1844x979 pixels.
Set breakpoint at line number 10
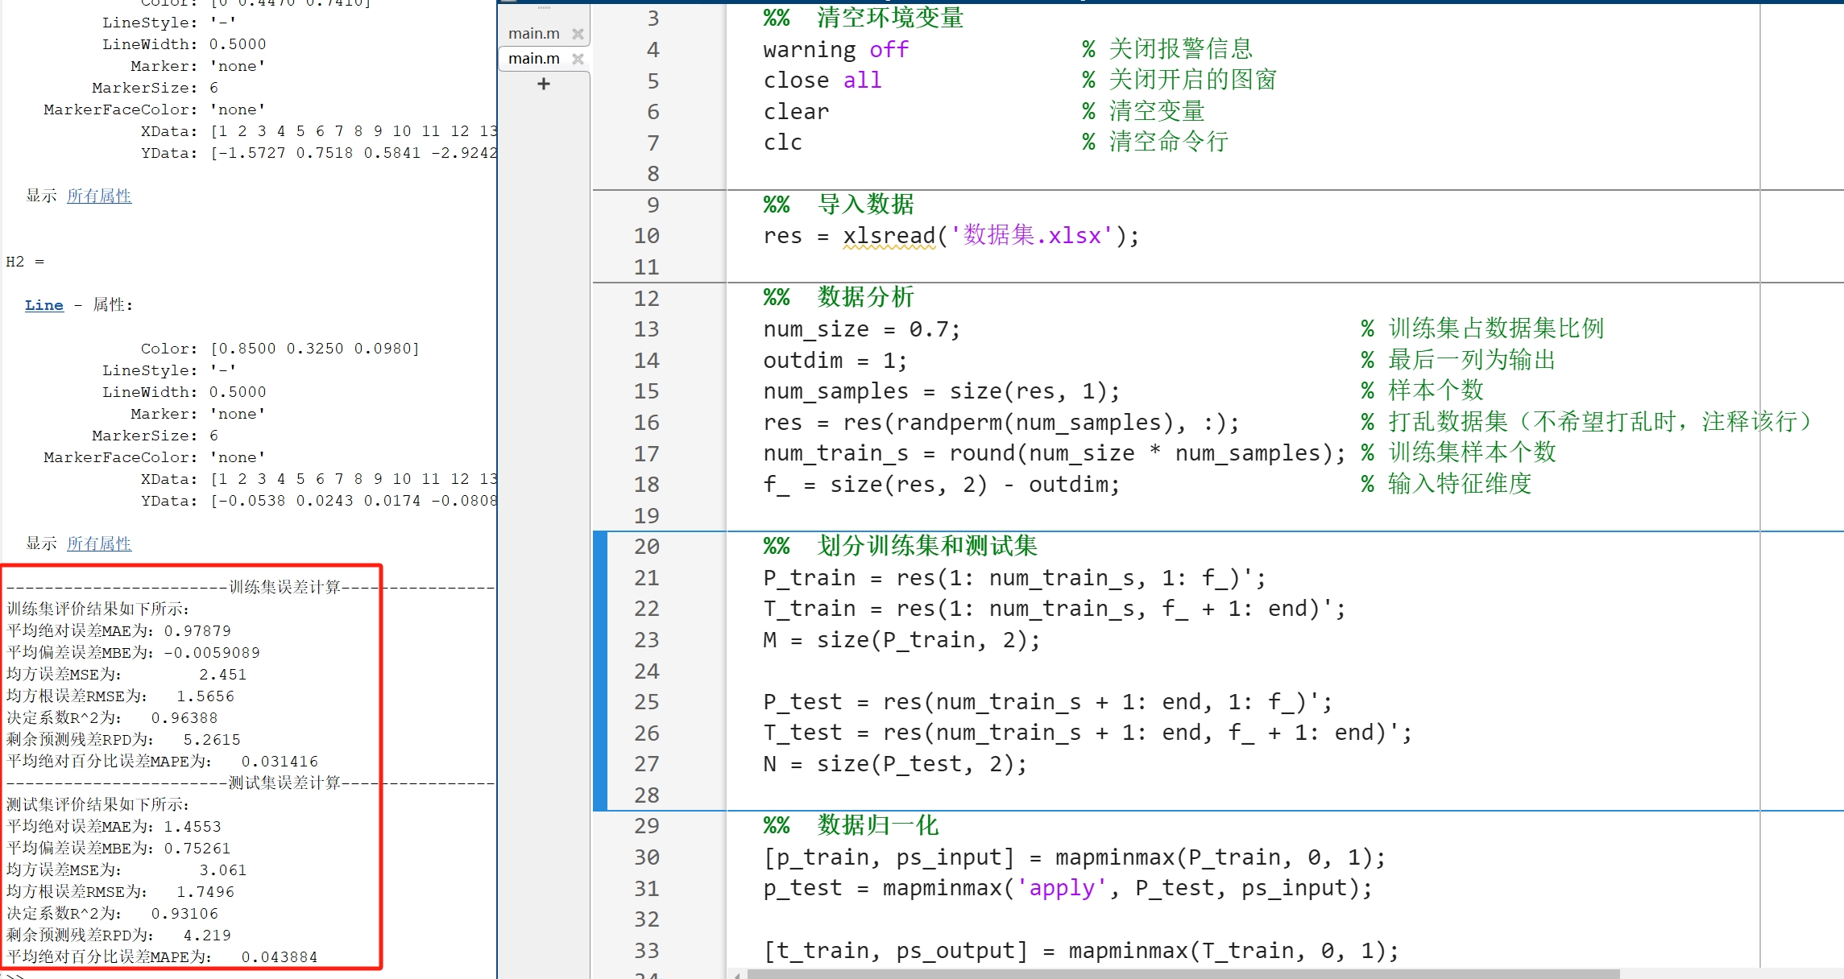click(646, 236)
